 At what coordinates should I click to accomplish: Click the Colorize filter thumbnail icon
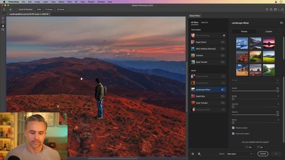pos(193,55)
